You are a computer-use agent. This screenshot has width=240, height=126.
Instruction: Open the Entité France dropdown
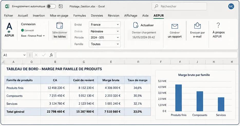tap(105, 24)
